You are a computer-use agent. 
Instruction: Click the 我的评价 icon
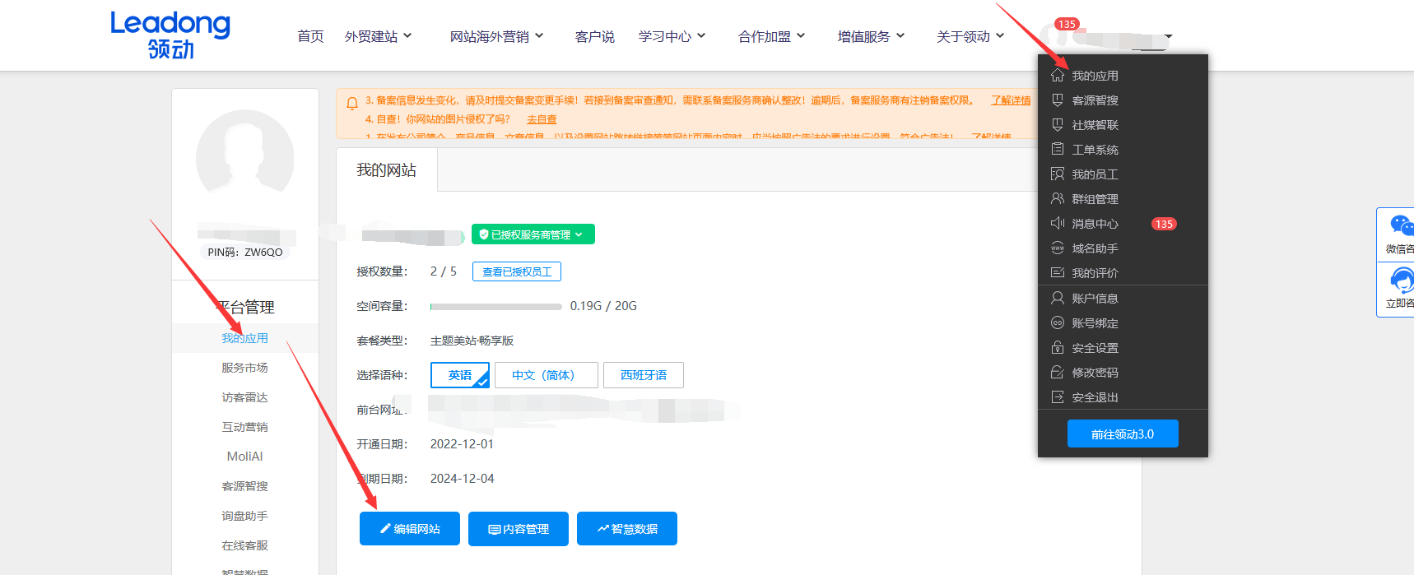(x=1058, y=272)
